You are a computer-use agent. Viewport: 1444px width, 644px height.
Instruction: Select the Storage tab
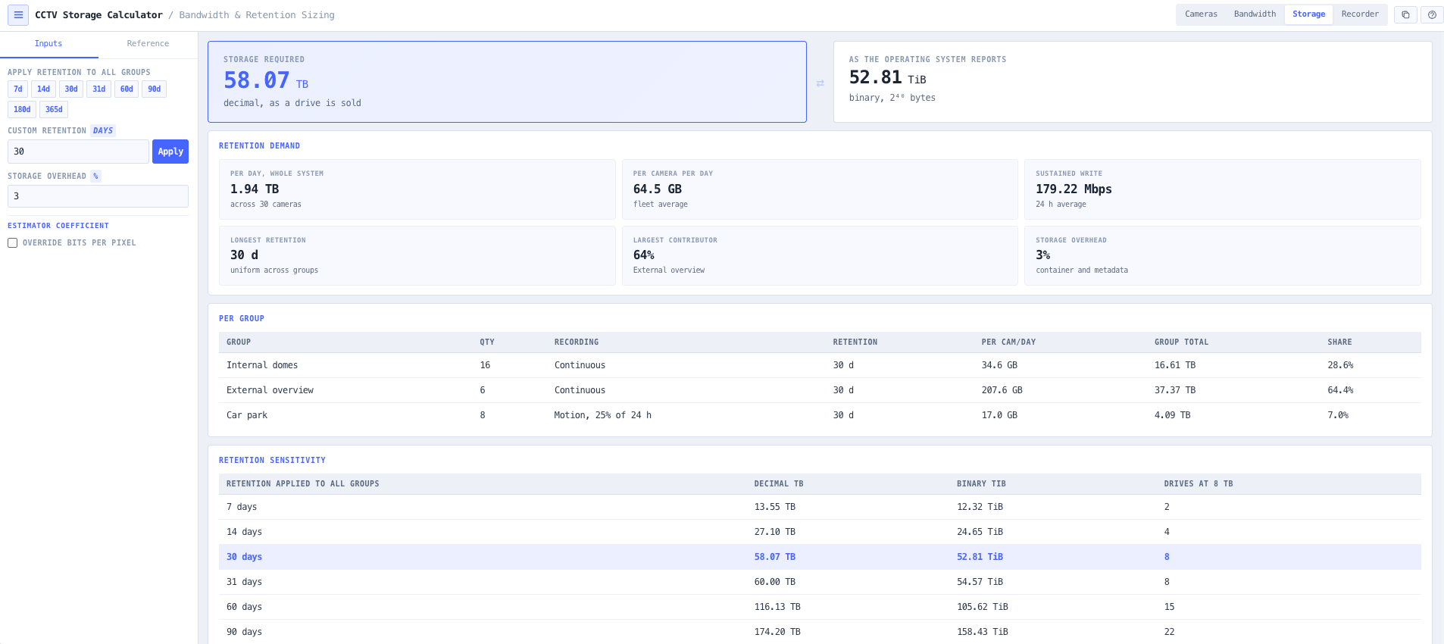[x=1308, y=14]
